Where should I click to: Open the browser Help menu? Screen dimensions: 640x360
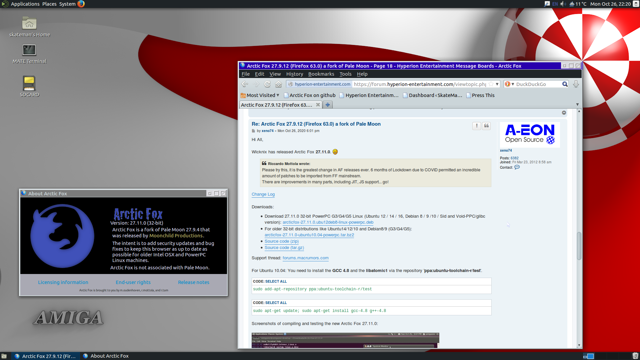point(362,74)
